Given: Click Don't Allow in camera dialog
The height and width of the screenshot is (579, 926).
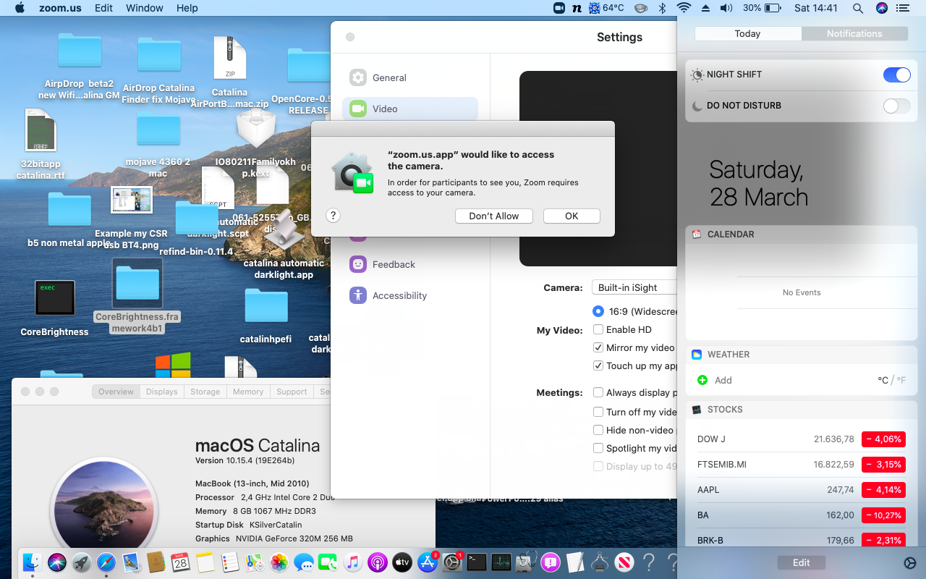Looking at the screenshot, I should (x=494, y=216).
